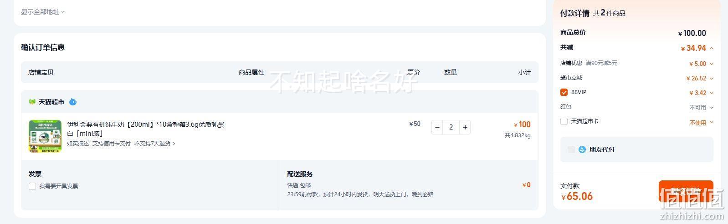The image size is (728, 224).
Task: Expand 88VIP 3.42 discount details
Action: [712, 93]
